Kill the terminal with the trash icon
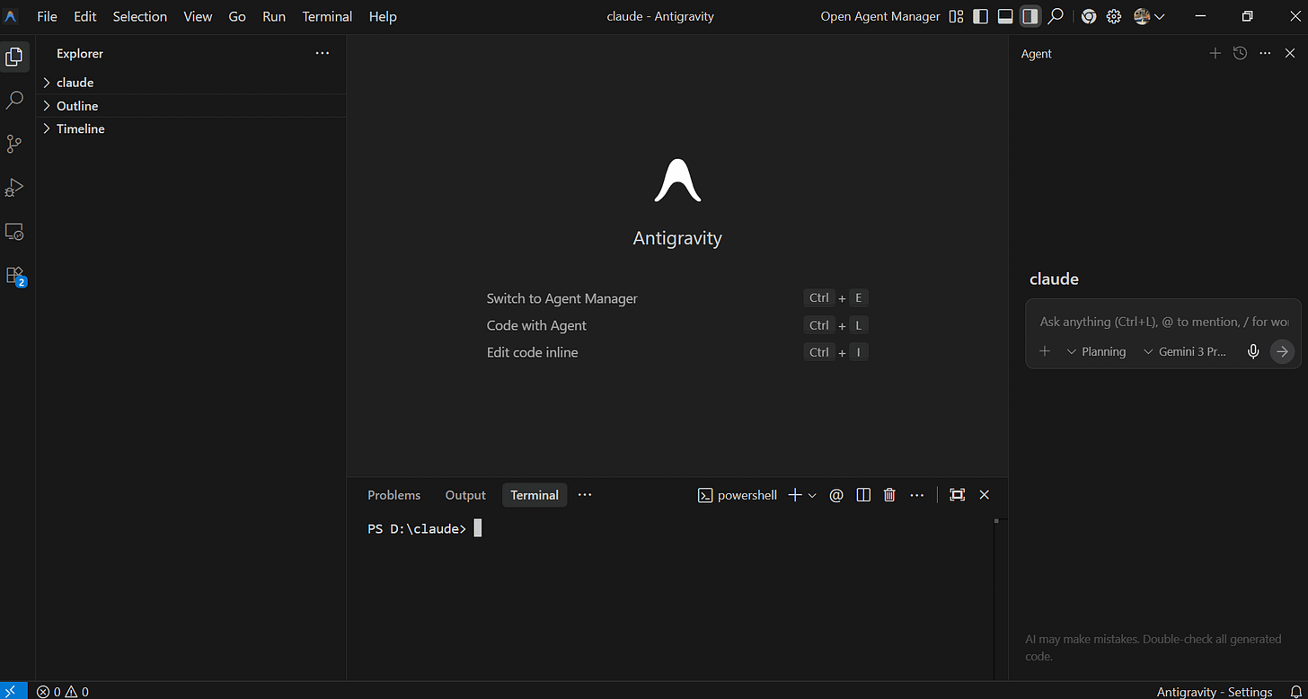1308x699 pixels. point(889,495)
